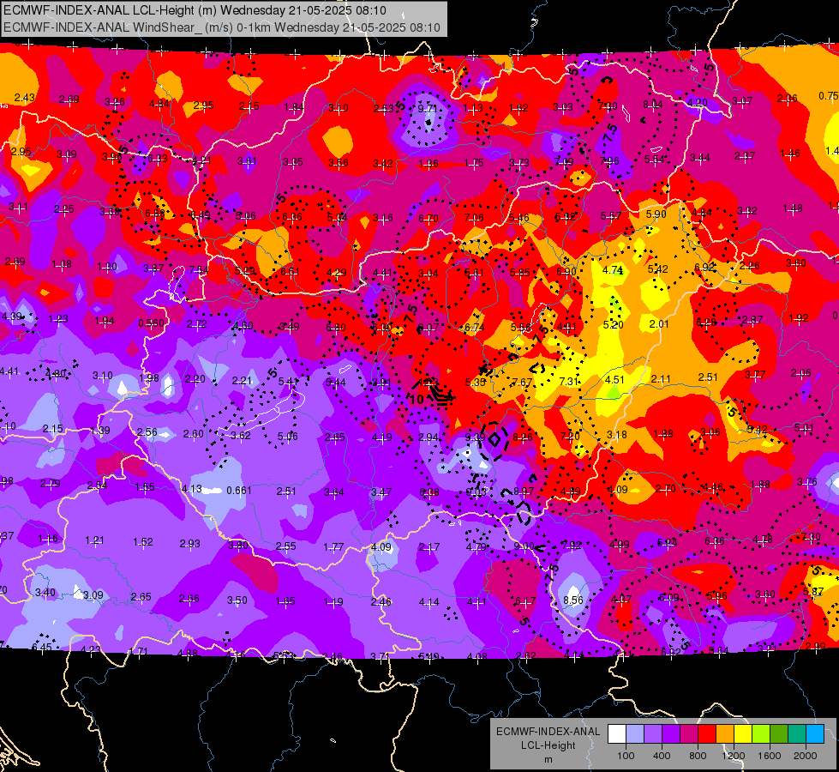The width and height of the screenshot is (839, 772).
Task: Click the wind shear value 9.00
Action: [524, 546]
